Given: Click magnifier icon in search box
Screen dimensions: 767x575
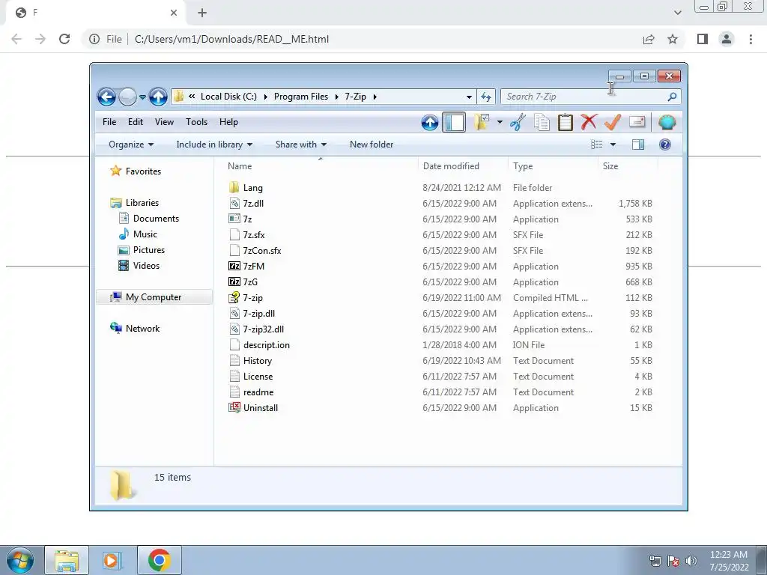Looking at the screenshot, I should 672,97.
